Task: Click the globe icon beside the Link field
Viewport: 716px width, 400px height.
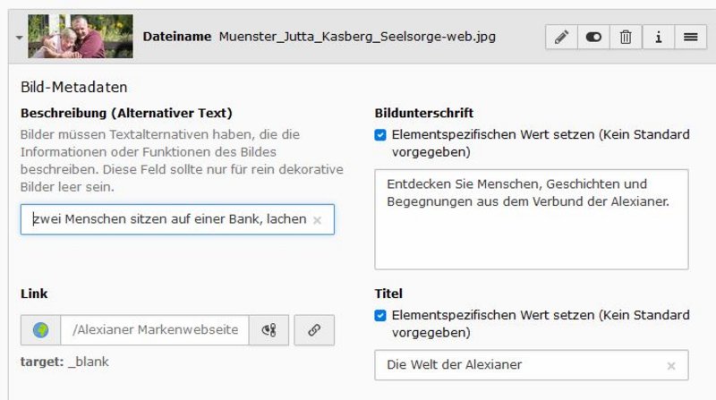Action: point(41,330)
